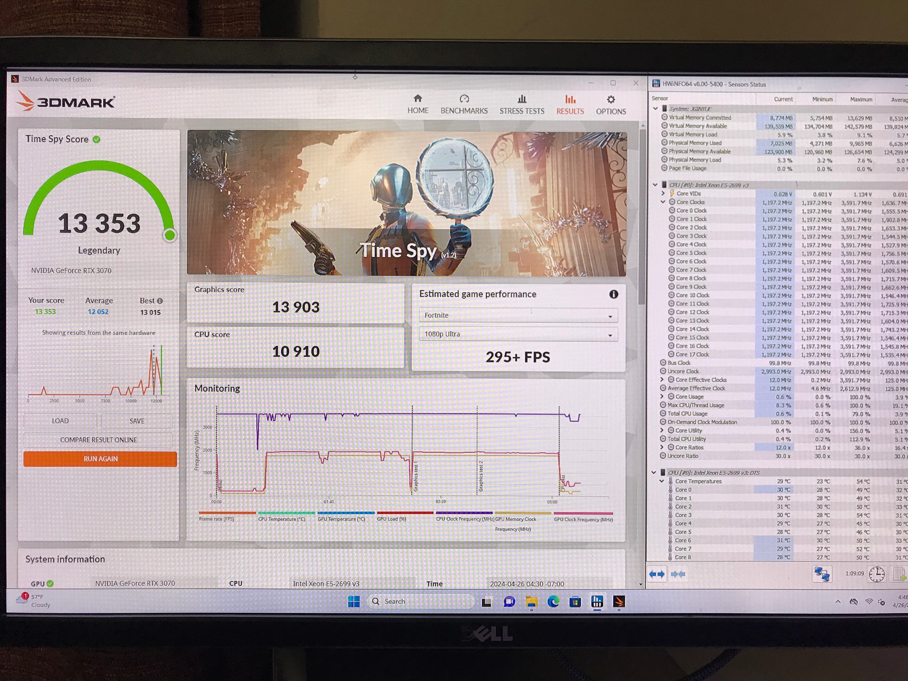Collapse the System group in HWiNFO
908x681 pixels.
pos(655,109)
